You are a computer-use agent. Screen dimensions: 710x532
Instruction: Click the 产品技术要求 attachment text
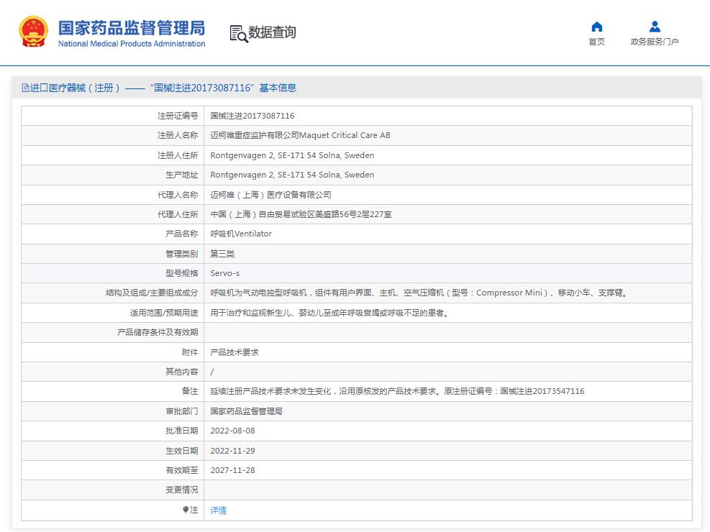click(x=234, y=352)
